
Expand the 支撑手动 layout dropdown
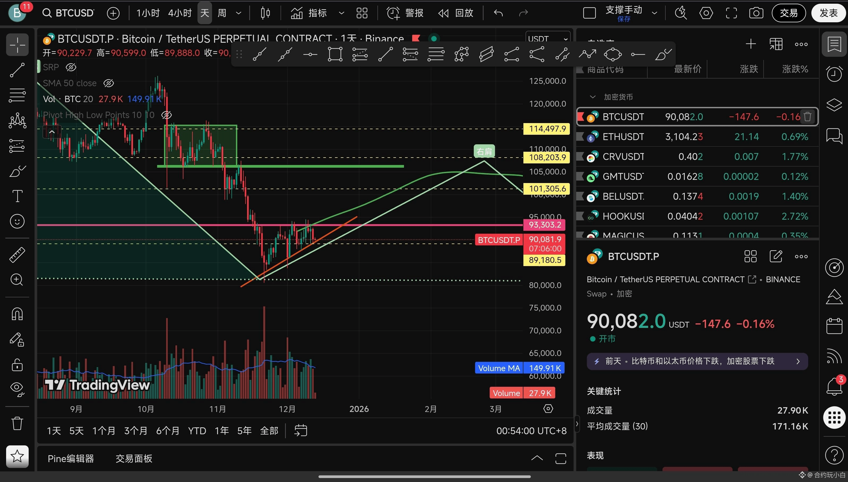tap(654, 13)
